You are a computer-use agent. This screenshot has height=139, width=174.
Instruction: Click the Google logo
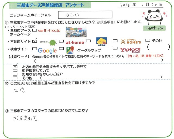pos(47,50)
